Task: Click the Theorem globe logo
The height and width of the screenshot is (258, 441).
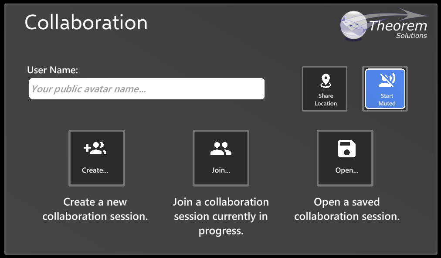Action: (354, 26)
